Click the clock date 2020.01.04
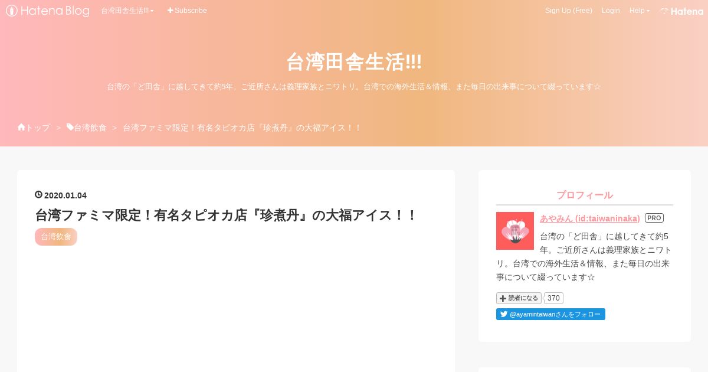The height and width of the screenshot is (372, 708). 61,195
